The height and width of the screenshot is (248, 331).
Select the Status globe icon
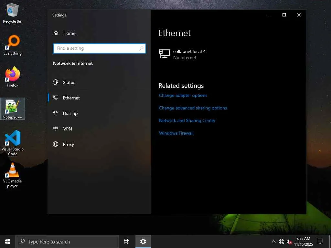pyautogui.click(x=56, y=82)
